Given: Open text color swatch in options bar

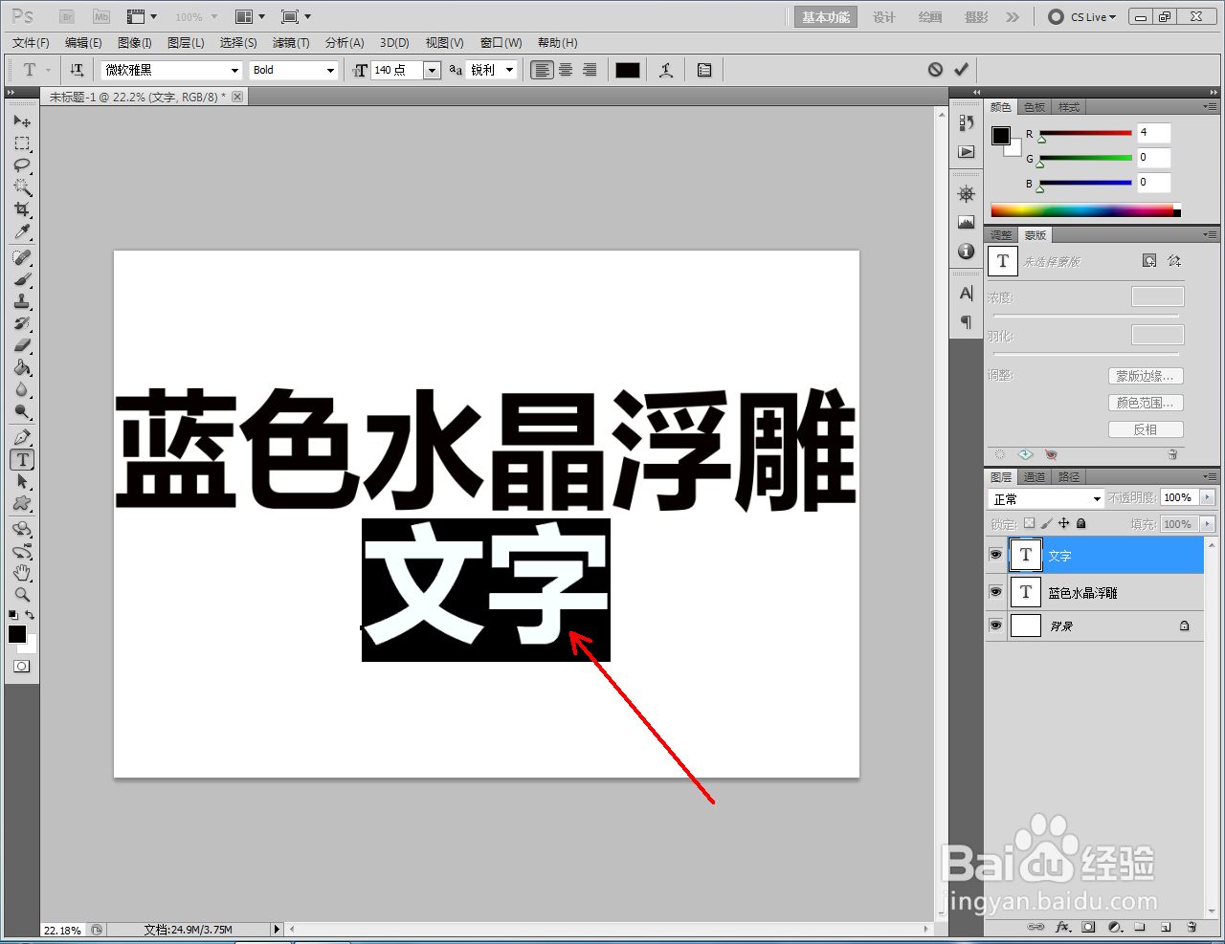Looking at the screenshot, I should (628, 70).
